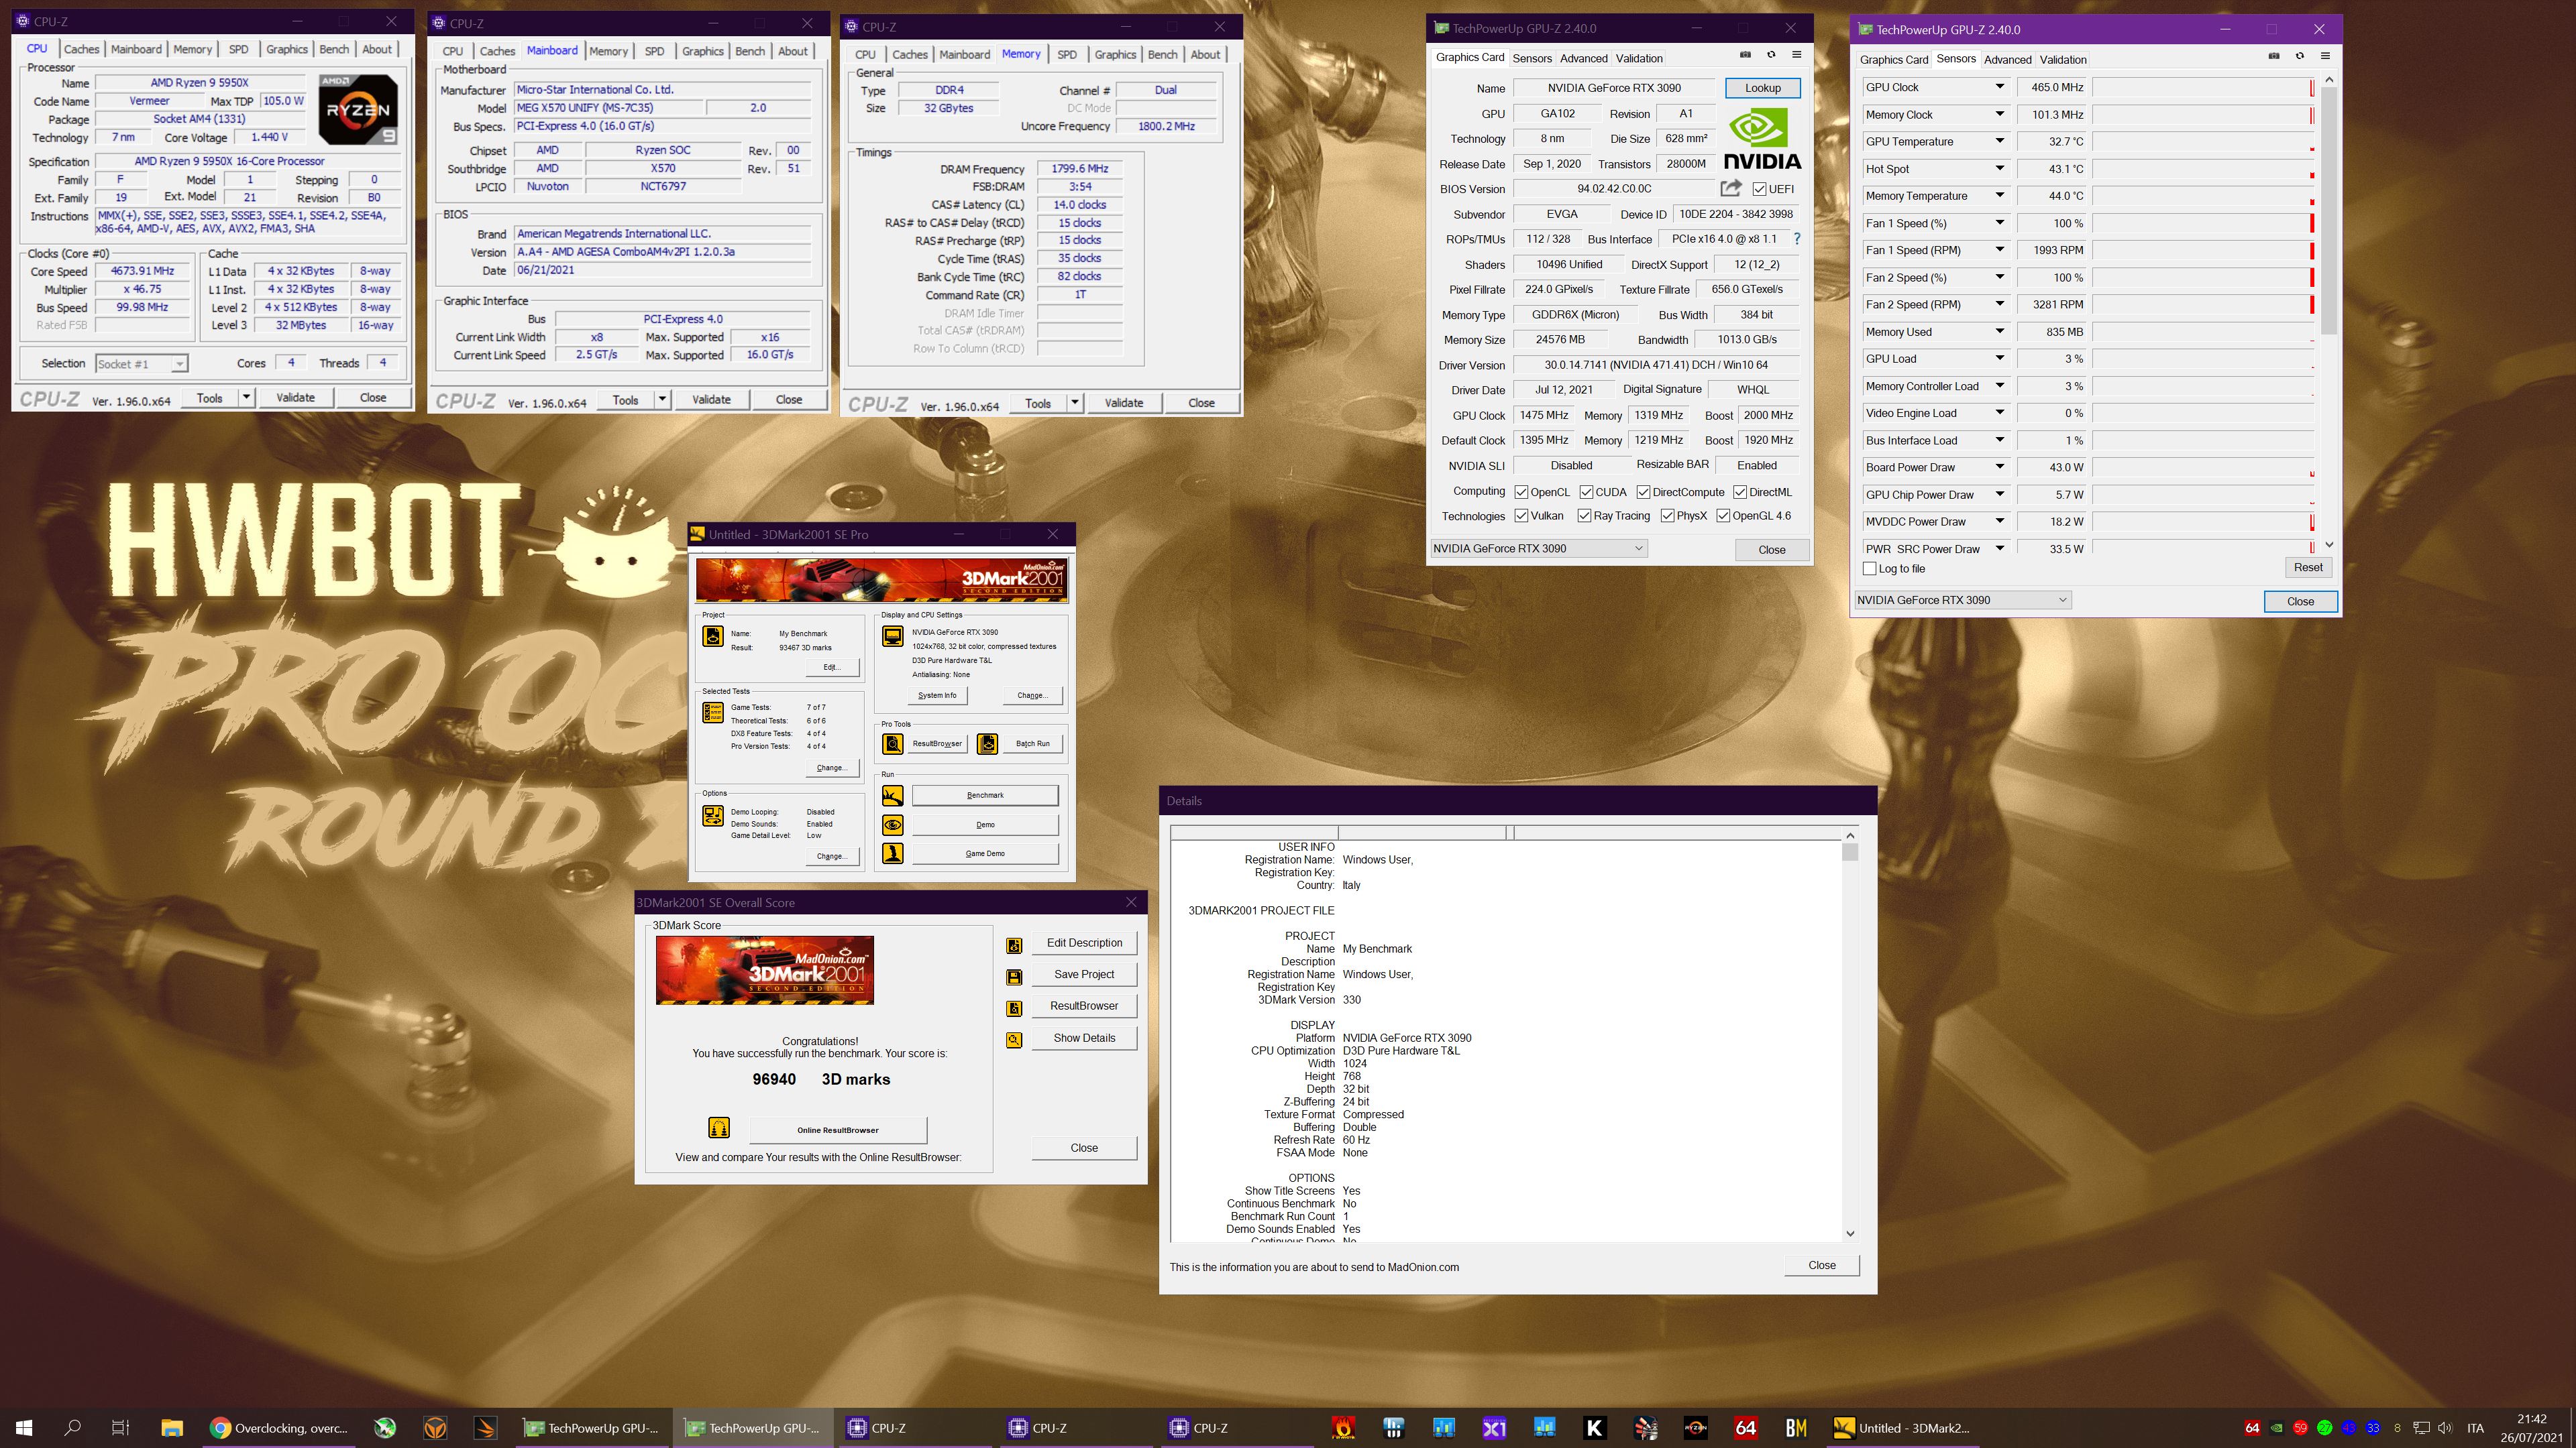This screenshot has width=2576, height=1448.
Task: Open the hamburger menu in GPU-Z Graphics Card window
Action: click(x=1797, y=55)
